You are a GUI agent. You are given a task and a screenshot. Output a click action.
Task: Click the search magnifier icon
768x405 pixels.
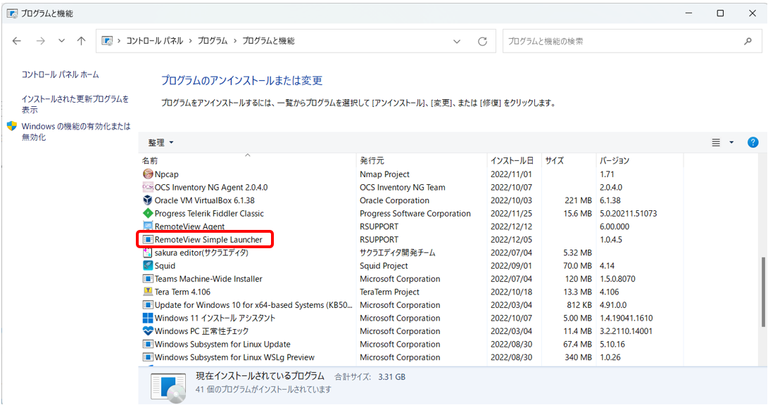tap(748, 41)
